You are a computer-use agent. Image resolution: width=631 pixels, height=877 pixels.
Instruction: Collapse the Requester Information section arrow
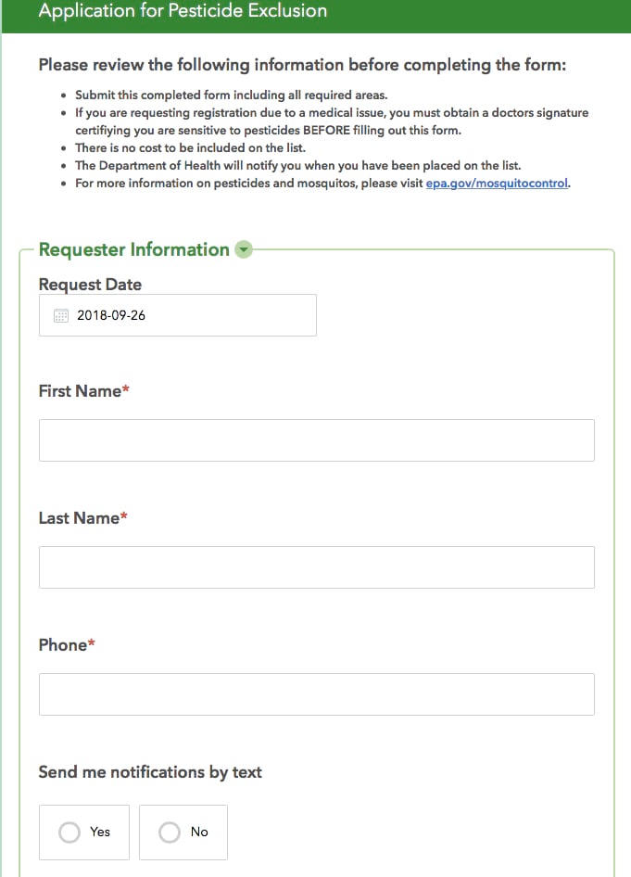244,249
